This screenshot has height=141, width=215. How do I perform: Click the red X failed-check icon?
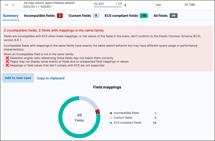click(13, 5)
